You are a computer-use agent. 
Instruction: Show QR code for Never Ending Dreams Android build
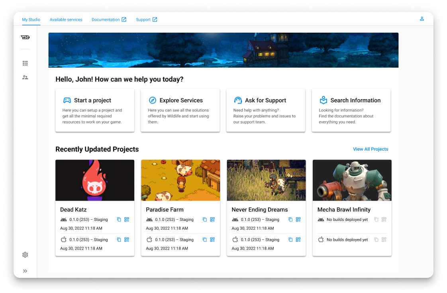[298, 219]
